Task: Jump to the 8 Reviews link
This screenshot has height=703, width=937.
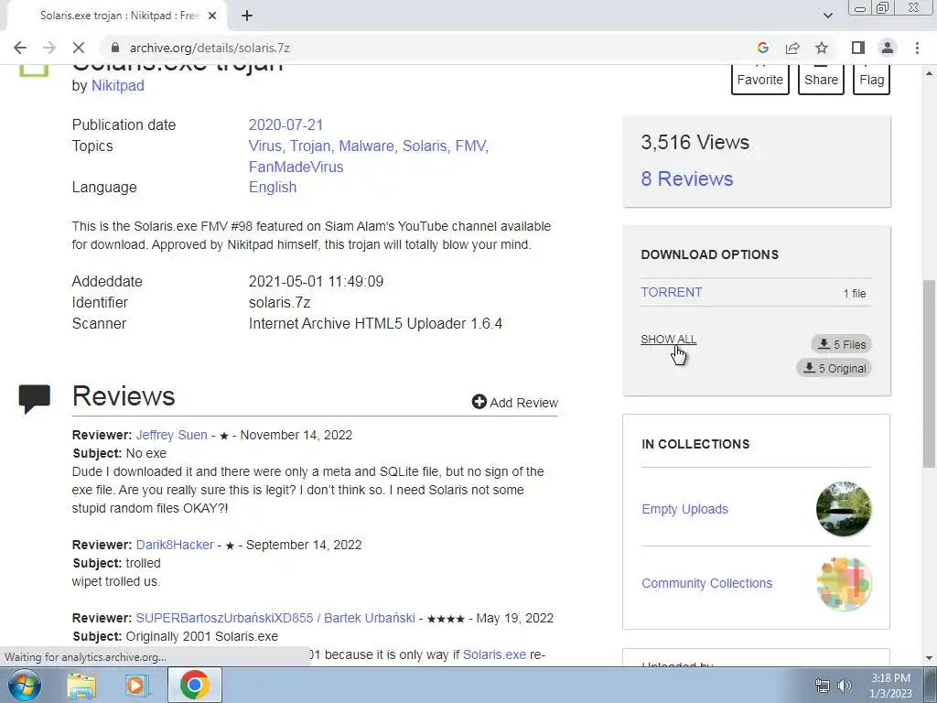Action: [x=686, y=178]
